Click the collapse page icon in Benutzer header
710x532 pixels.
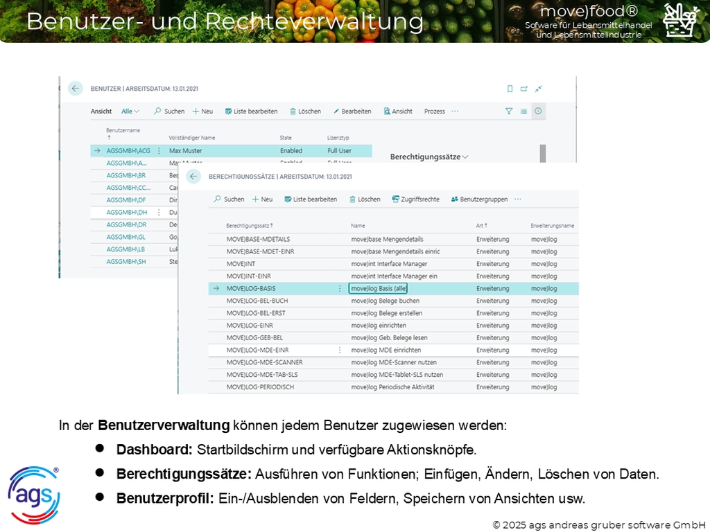click(538, 89)
